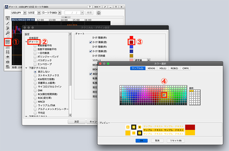The image size is (229, 151).
Task: Click the help question mark button
Action: 90,7
